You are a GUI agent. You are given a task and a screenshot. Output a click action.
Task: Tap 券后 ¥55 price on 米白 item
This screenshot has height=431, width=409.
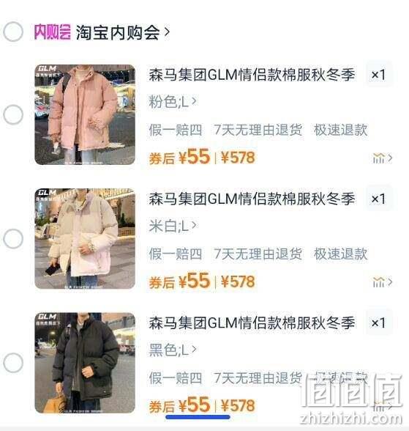pyautogui.click(x=179, y=281)
